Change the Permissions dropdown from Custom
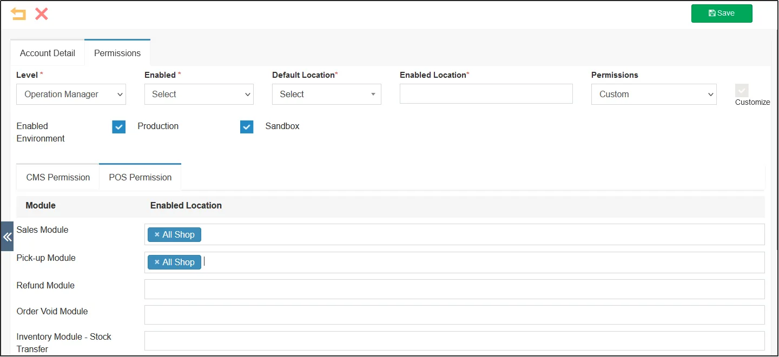This screenshot has width=779, height=357. coord(653,94)
